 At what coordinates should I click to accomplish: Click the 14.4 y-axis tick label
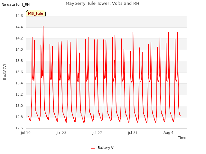click(x=19, y=27)
